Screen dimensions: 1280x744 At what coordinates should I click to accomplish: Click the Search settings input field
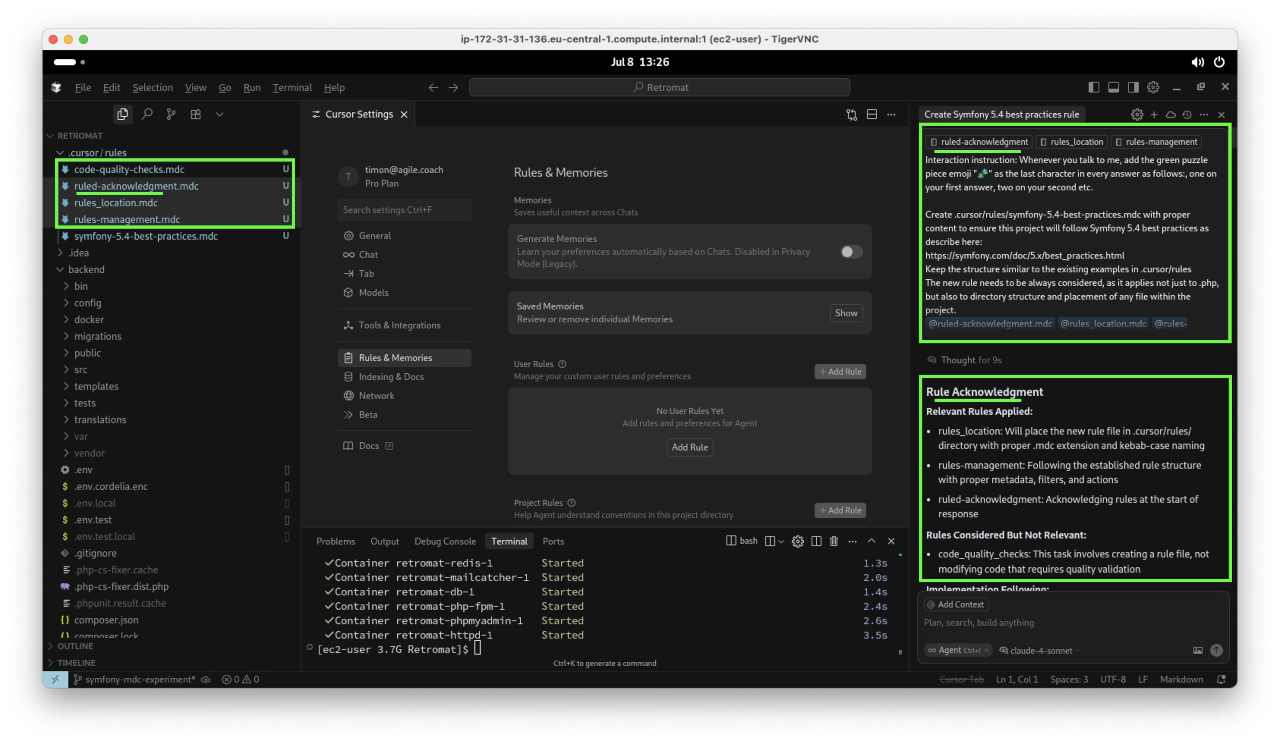pyautogui.click(x=404, y=210)
